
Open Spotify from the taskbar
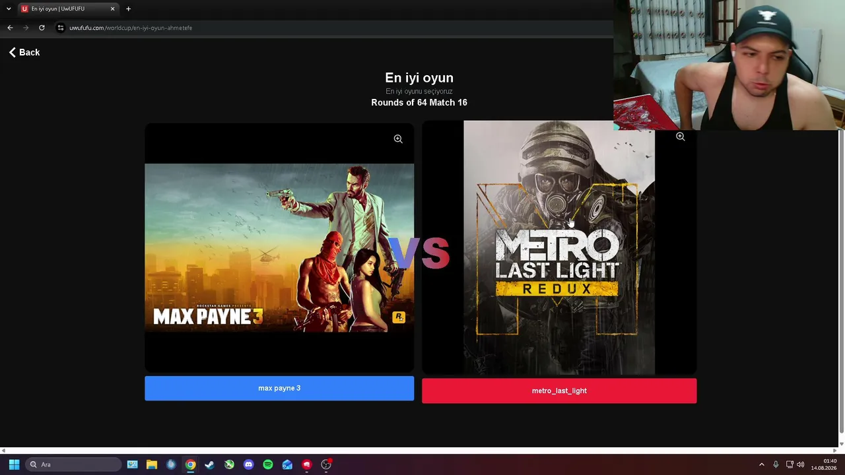pos(268,464)
